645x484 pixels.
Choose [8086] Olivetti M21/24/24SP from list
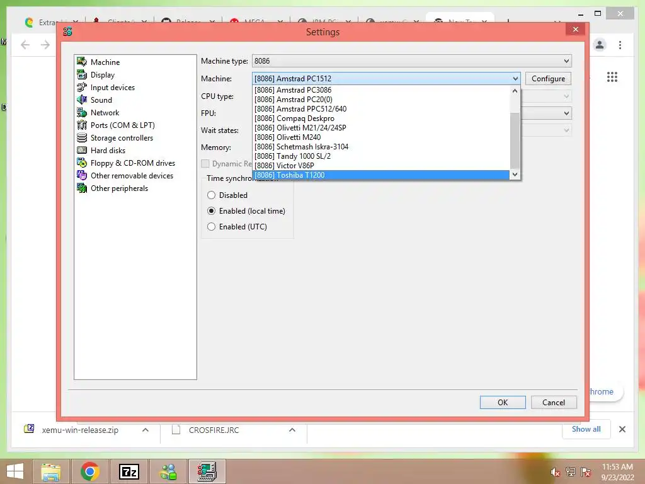381,127
